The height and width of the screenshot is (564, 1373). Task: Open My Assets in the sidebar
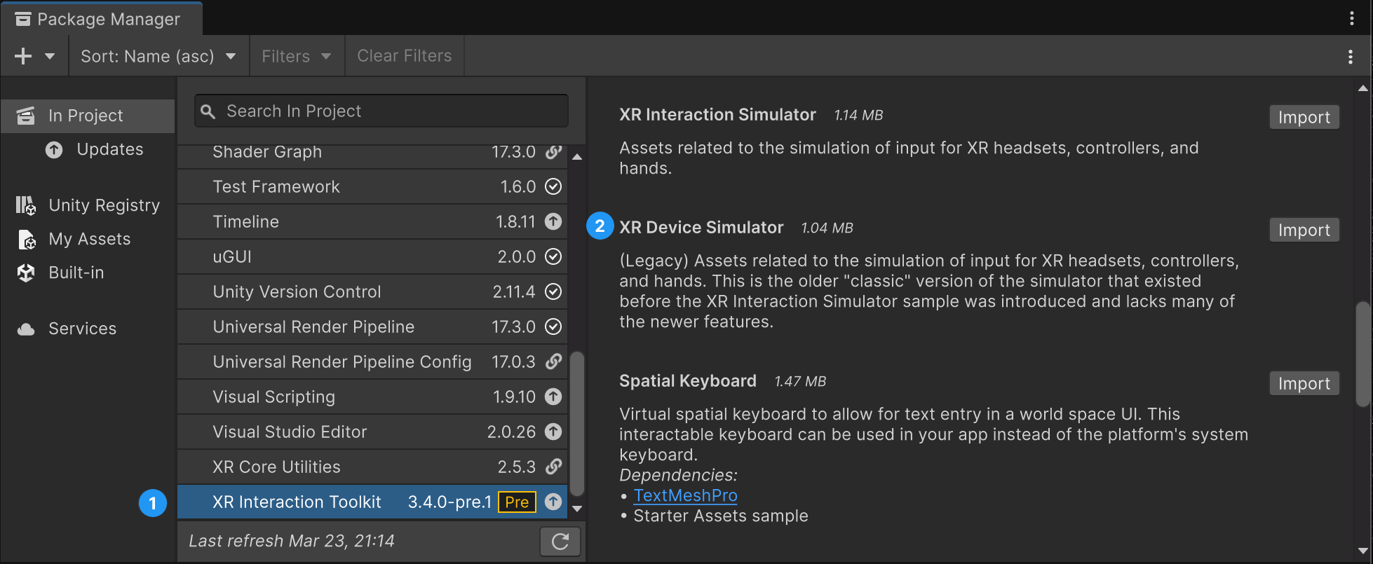pyautogui.click(x=88, y=239)
